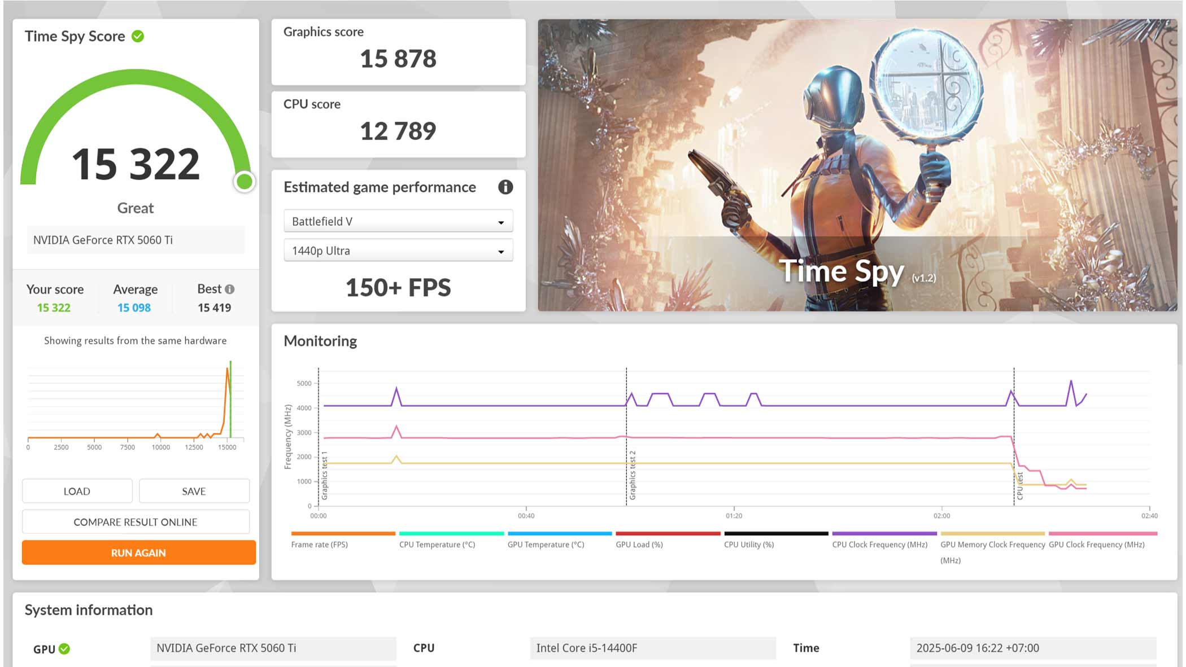Click the Intel Core i5-14400F CPU field
The width and height of the screenshot is (1186, 667).
[x=653, y=648]
